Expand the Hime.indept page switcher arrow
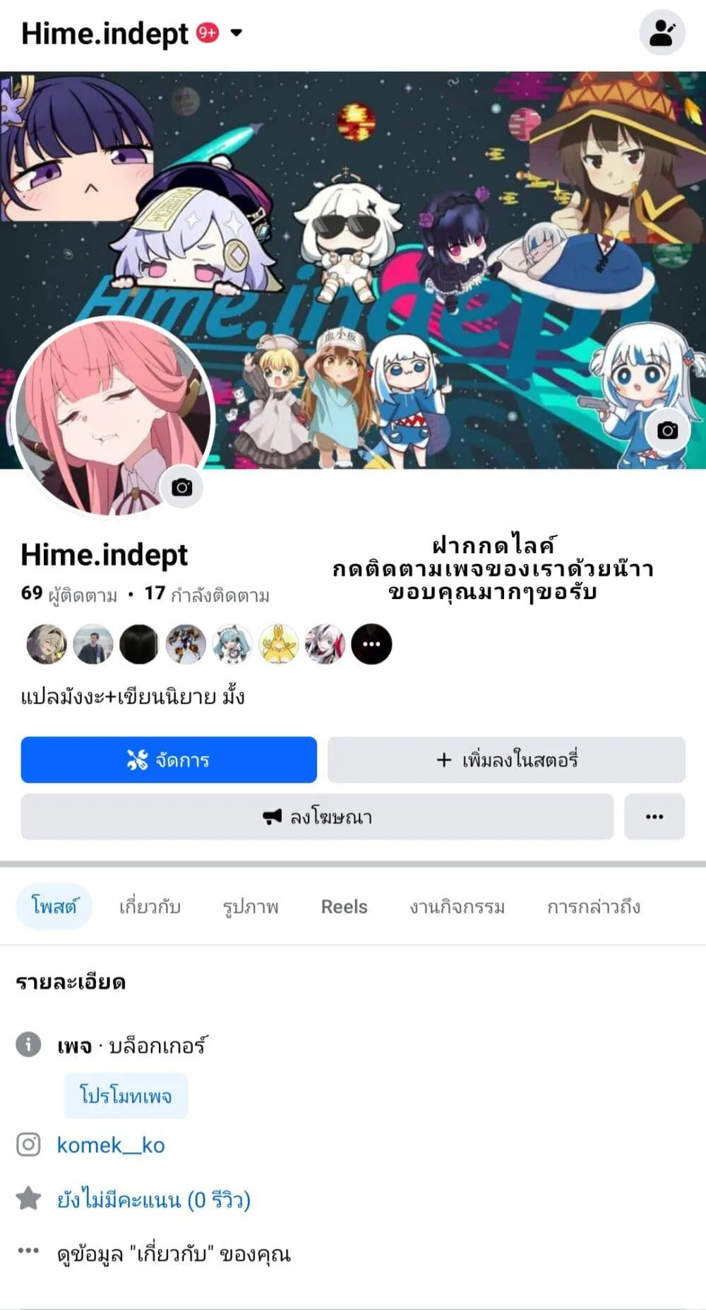706x1310 pixels. (237, 33)
